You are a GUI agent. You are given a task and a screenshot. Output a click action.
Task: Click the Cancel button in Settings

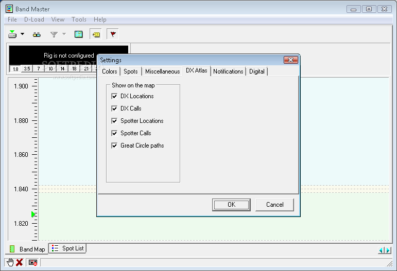coord(275,205)
